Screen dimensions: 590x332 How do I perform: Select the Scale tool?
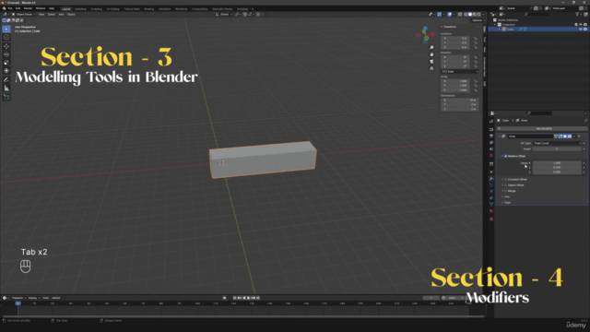tap(6, 63)
